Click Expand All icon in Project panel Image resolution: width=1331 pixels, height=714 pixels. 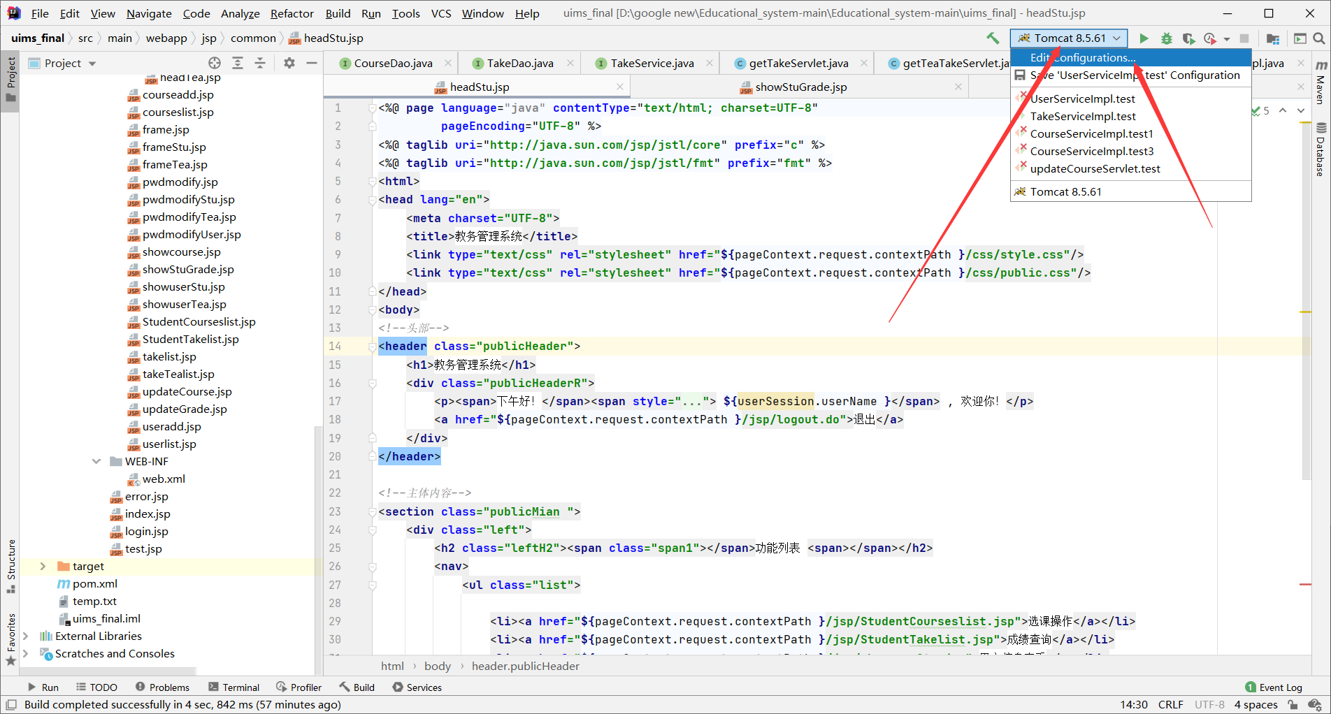238,63
